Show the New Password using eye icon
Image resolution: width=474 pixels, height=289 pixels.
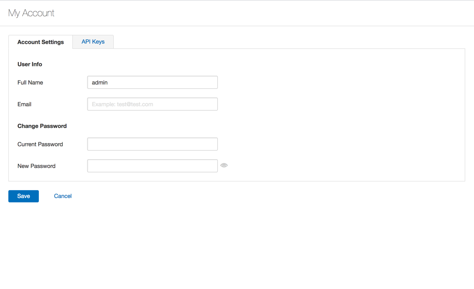point(224,165)
